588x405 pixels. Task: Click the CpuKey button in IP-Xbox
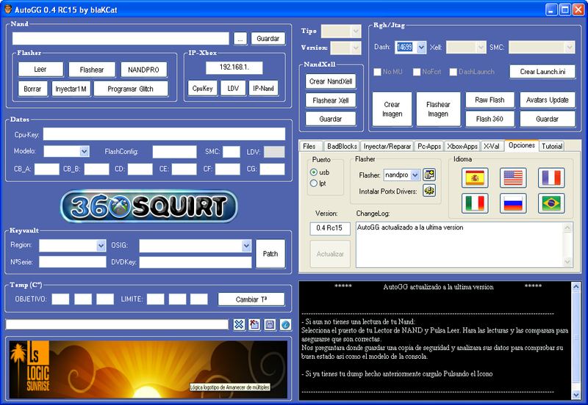[x=203, y=88]
